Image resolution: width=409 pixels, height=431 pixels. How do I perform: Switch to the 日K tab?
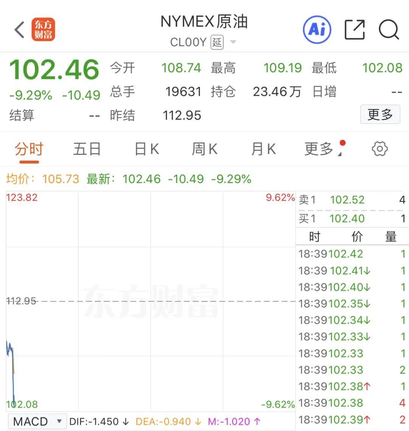pos(147,149)
